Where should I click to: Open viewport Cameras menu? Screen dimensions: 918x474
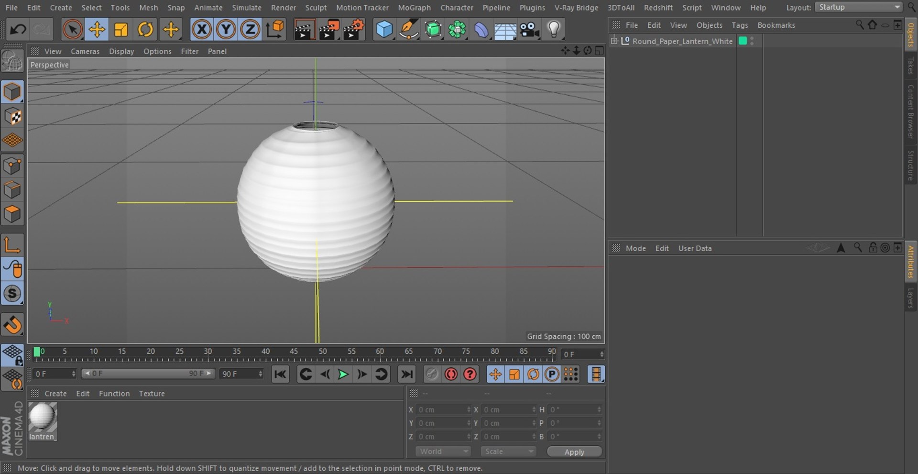(85, 51)
